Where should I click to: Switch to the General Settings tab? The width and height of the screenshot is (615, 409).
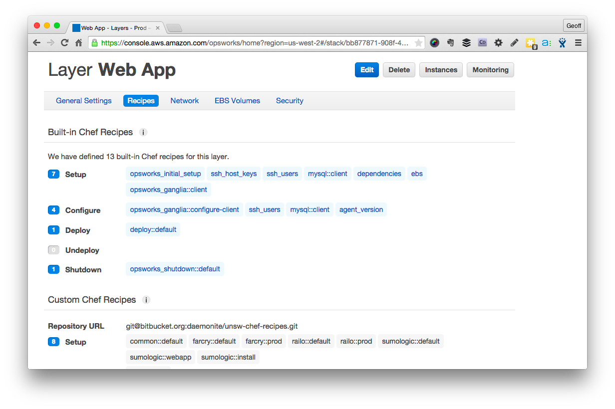pyautogui.click(x=84, y=101)
